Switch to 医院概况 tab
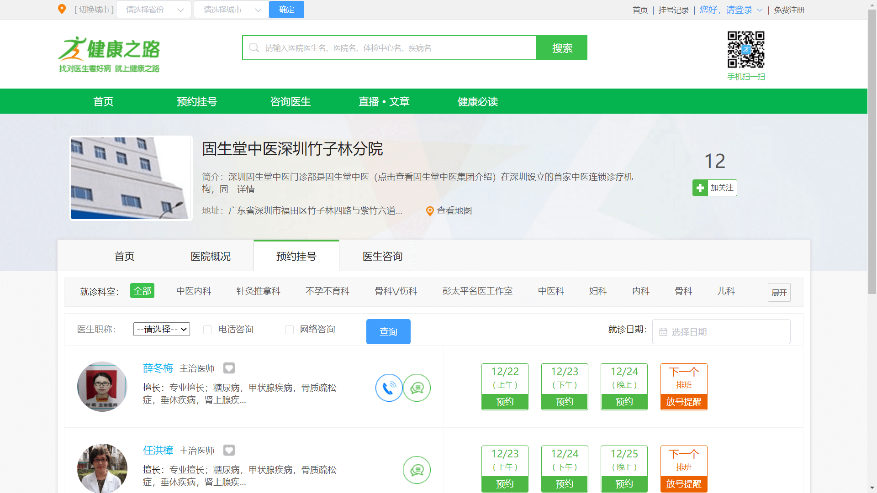Screen dimensions: 877x493 (211, 256)
